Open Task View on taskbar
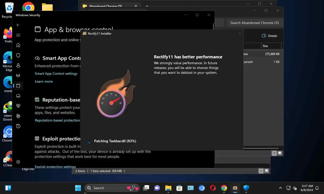This screenshot has width=324, height=194. (146, 188)
